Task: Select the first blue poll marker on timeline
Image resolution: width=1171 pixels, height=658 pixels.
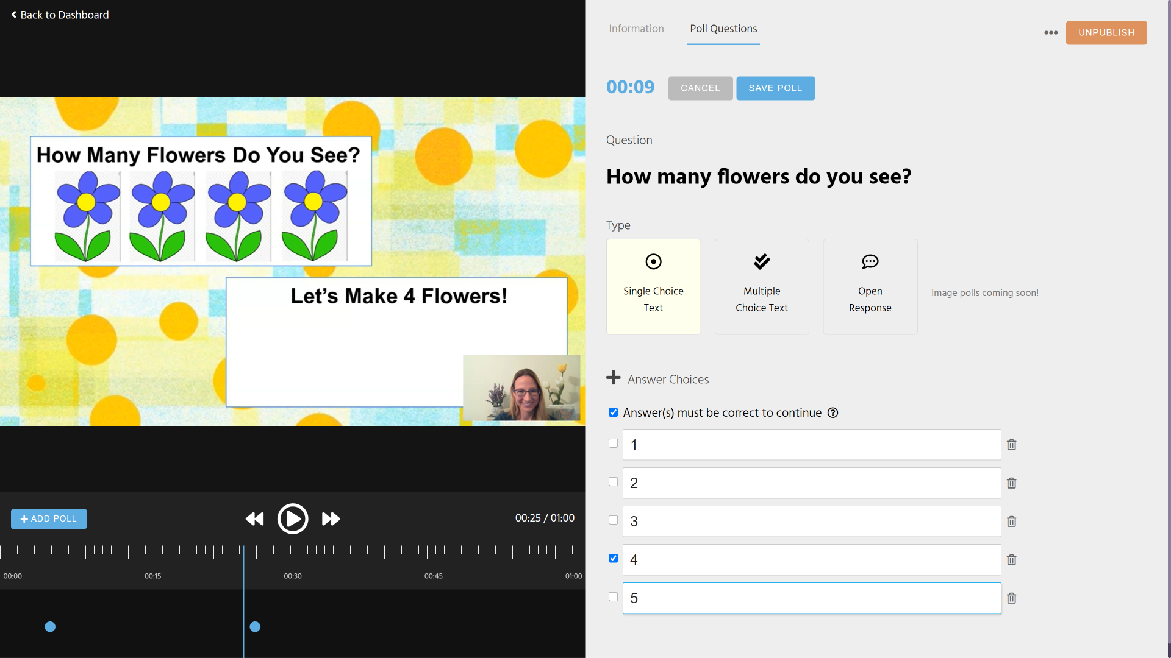Action: click(50, 627)
